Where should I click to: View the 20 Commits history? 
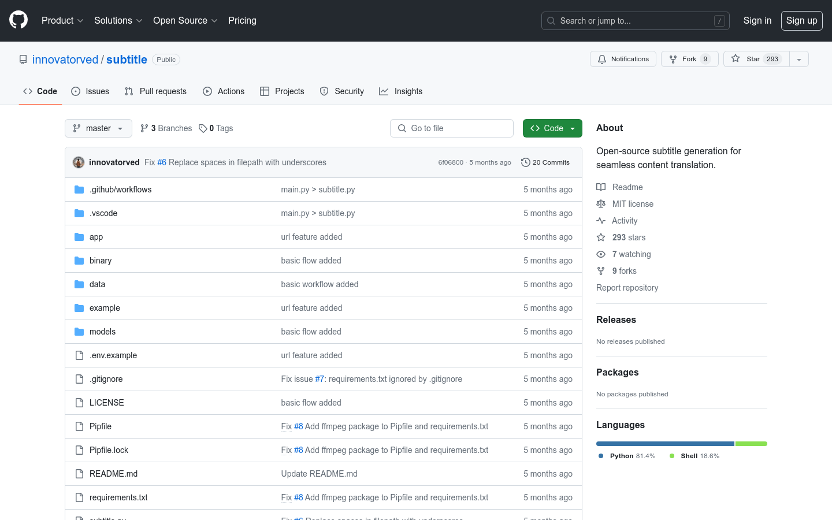pyautogui.click(x=545, y=162)
